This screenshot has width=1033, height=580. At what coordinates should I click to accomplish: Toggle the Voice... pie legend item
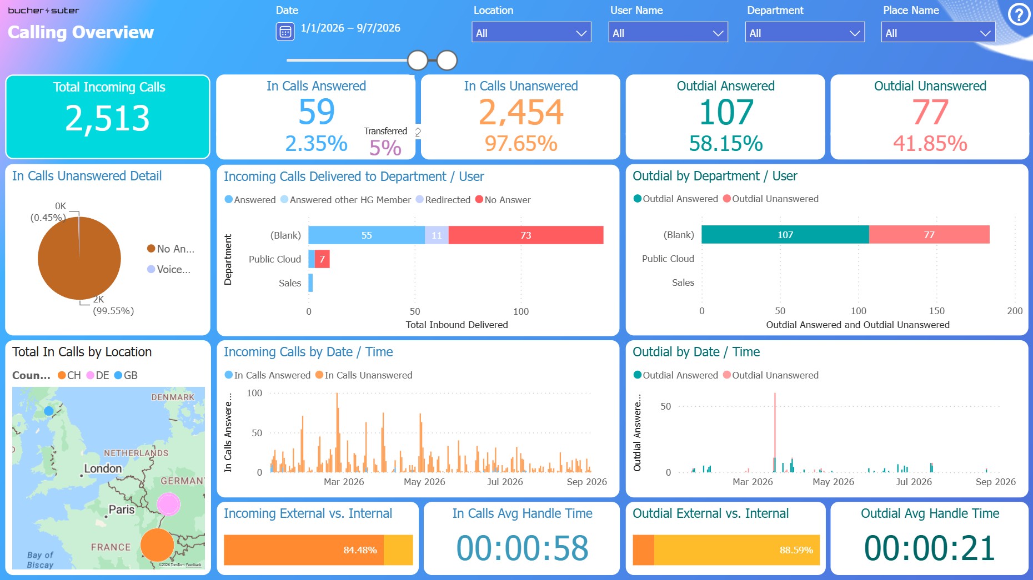169,269
